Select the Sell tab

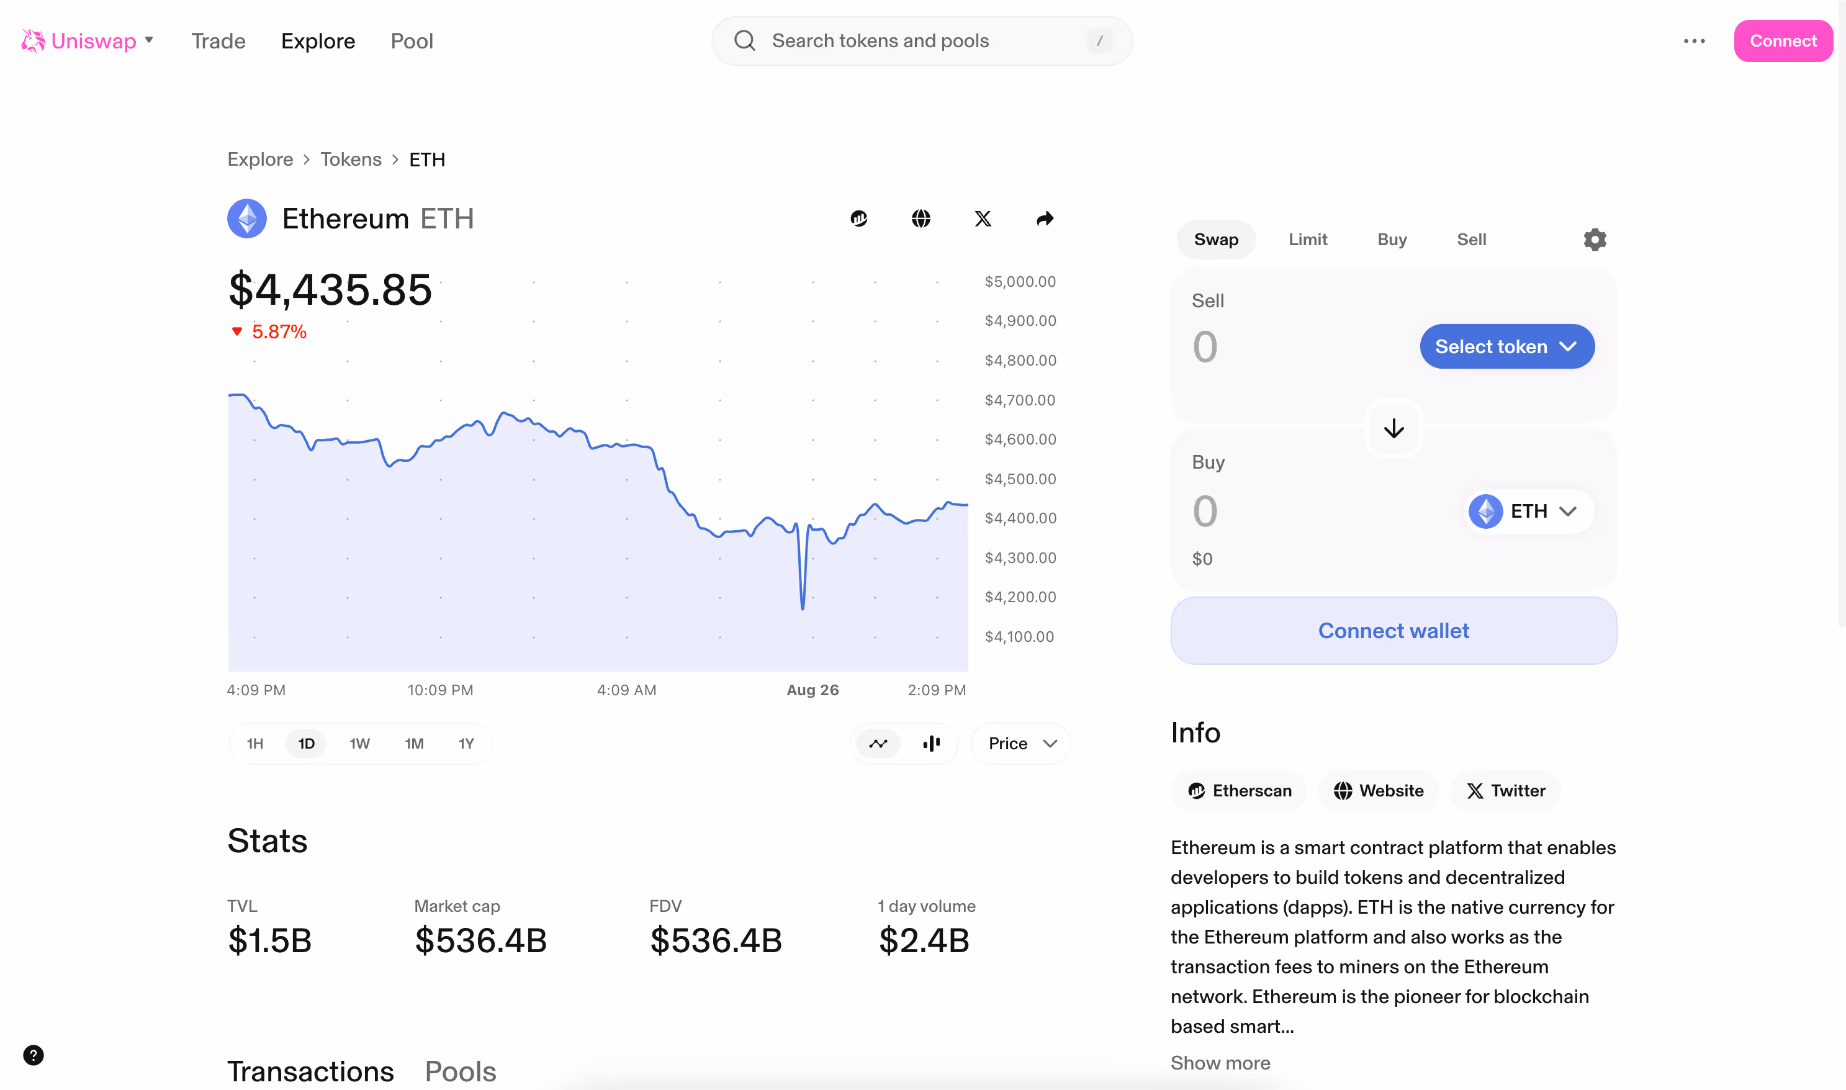[x=1472, y=240]
